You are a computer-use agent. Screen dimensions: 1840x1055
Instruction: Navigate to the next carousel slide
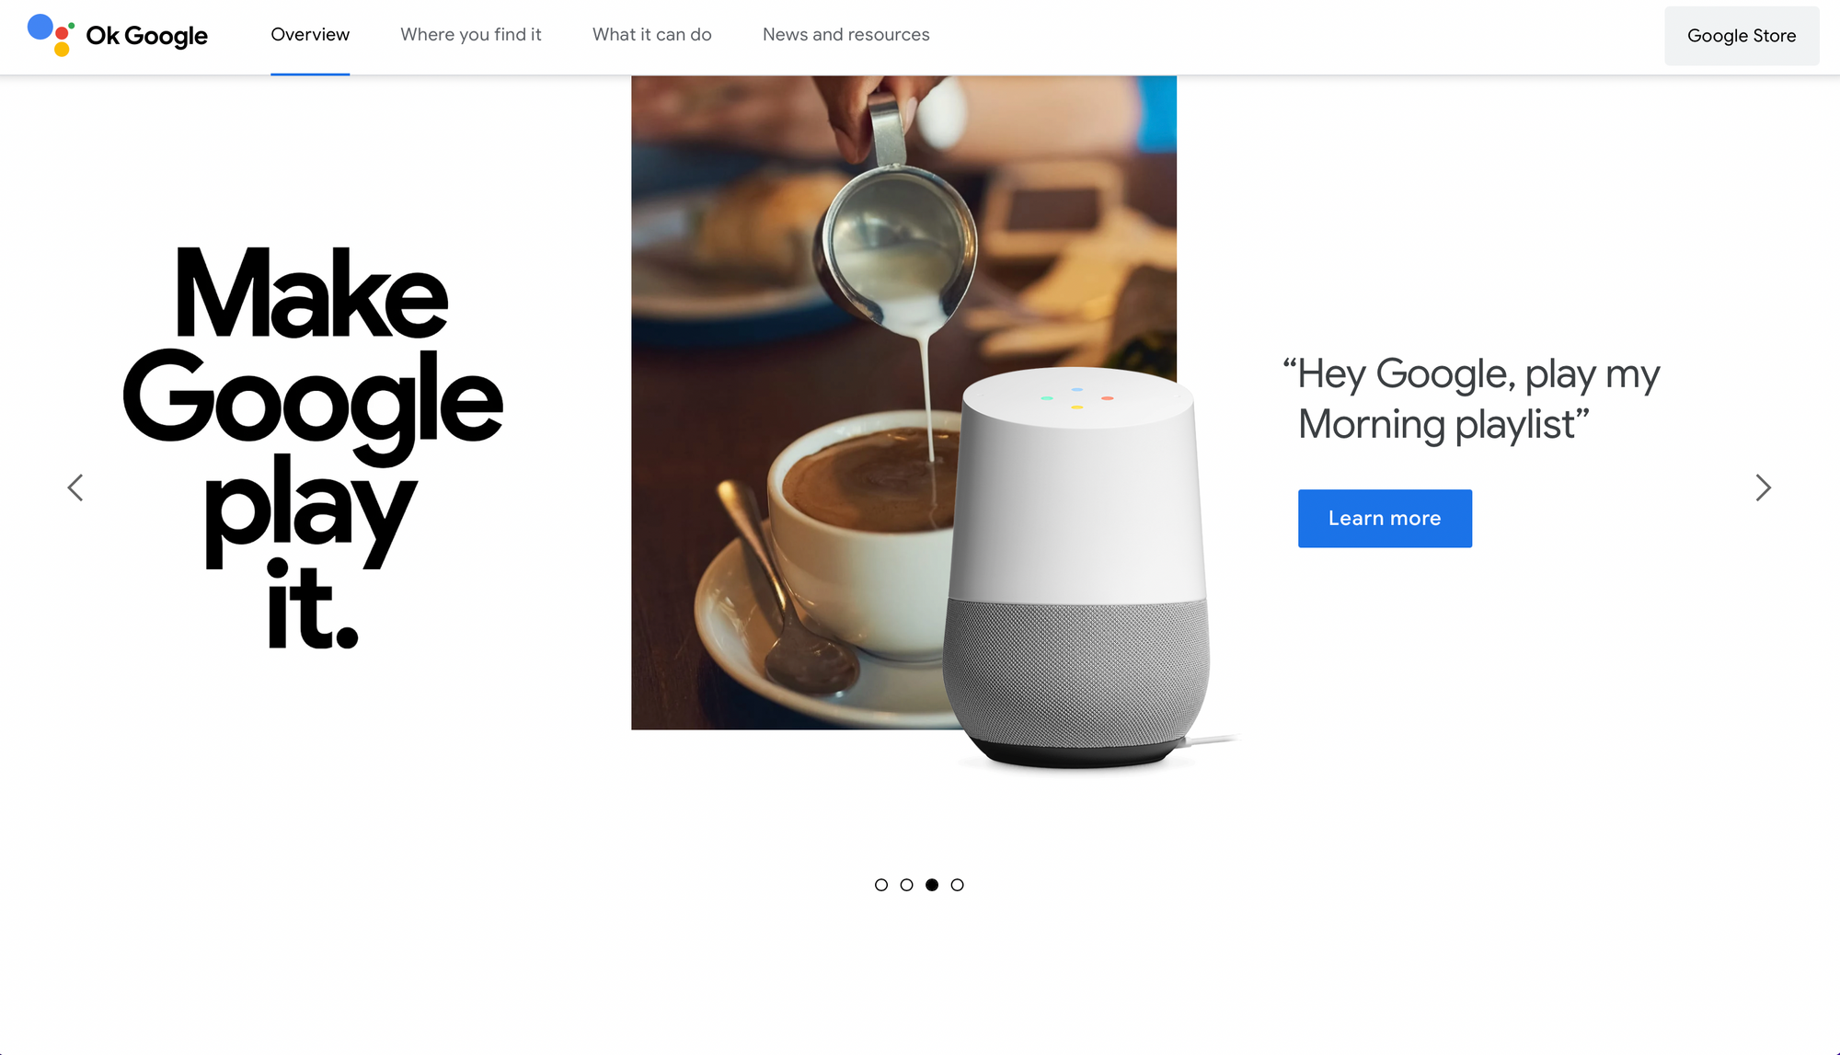tap(1765, 487)
